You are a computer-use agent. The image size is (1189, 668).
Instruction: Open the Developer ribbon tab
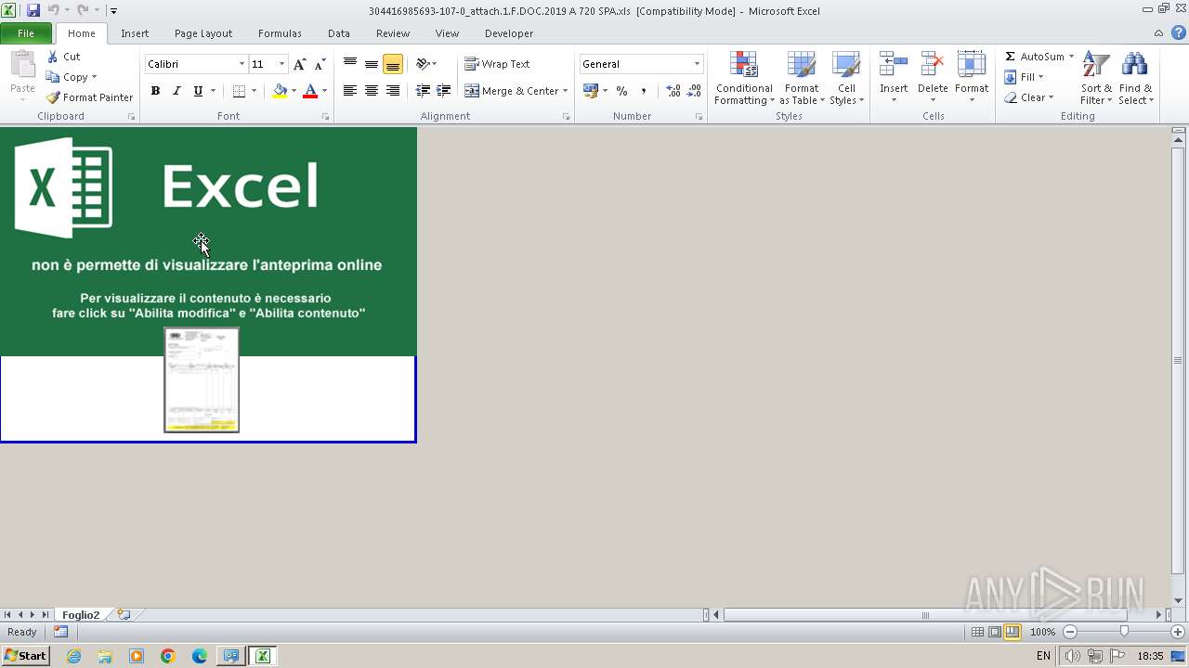pos(509,33)
